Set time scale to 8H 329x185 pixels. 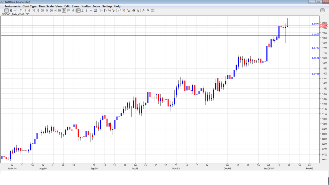click(59, 10)
